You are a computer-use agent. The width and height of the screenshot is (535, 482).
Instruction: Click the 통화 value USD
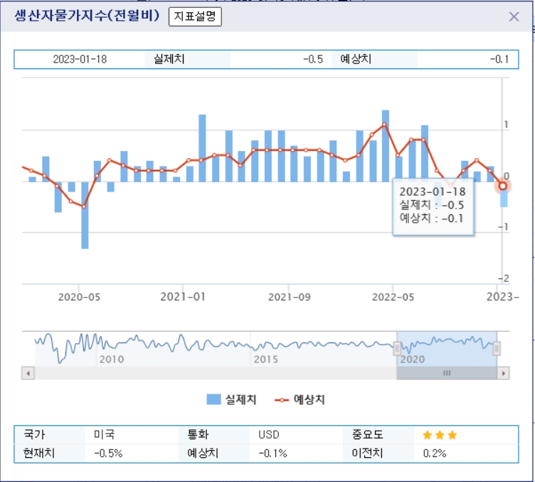click(269, 434)
